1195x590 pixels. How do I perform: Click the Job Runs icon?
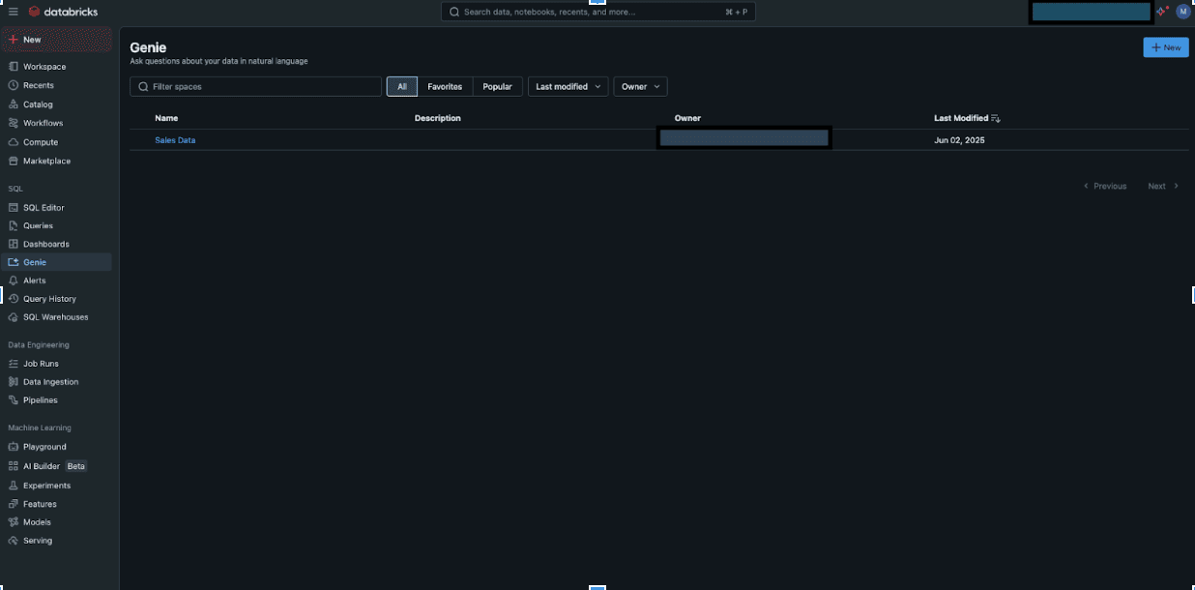[14, 364]
